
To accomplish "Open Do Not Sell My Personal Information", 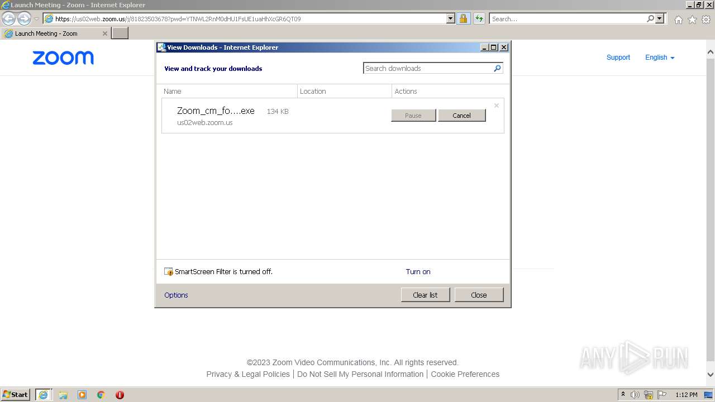I will (360, 374).
